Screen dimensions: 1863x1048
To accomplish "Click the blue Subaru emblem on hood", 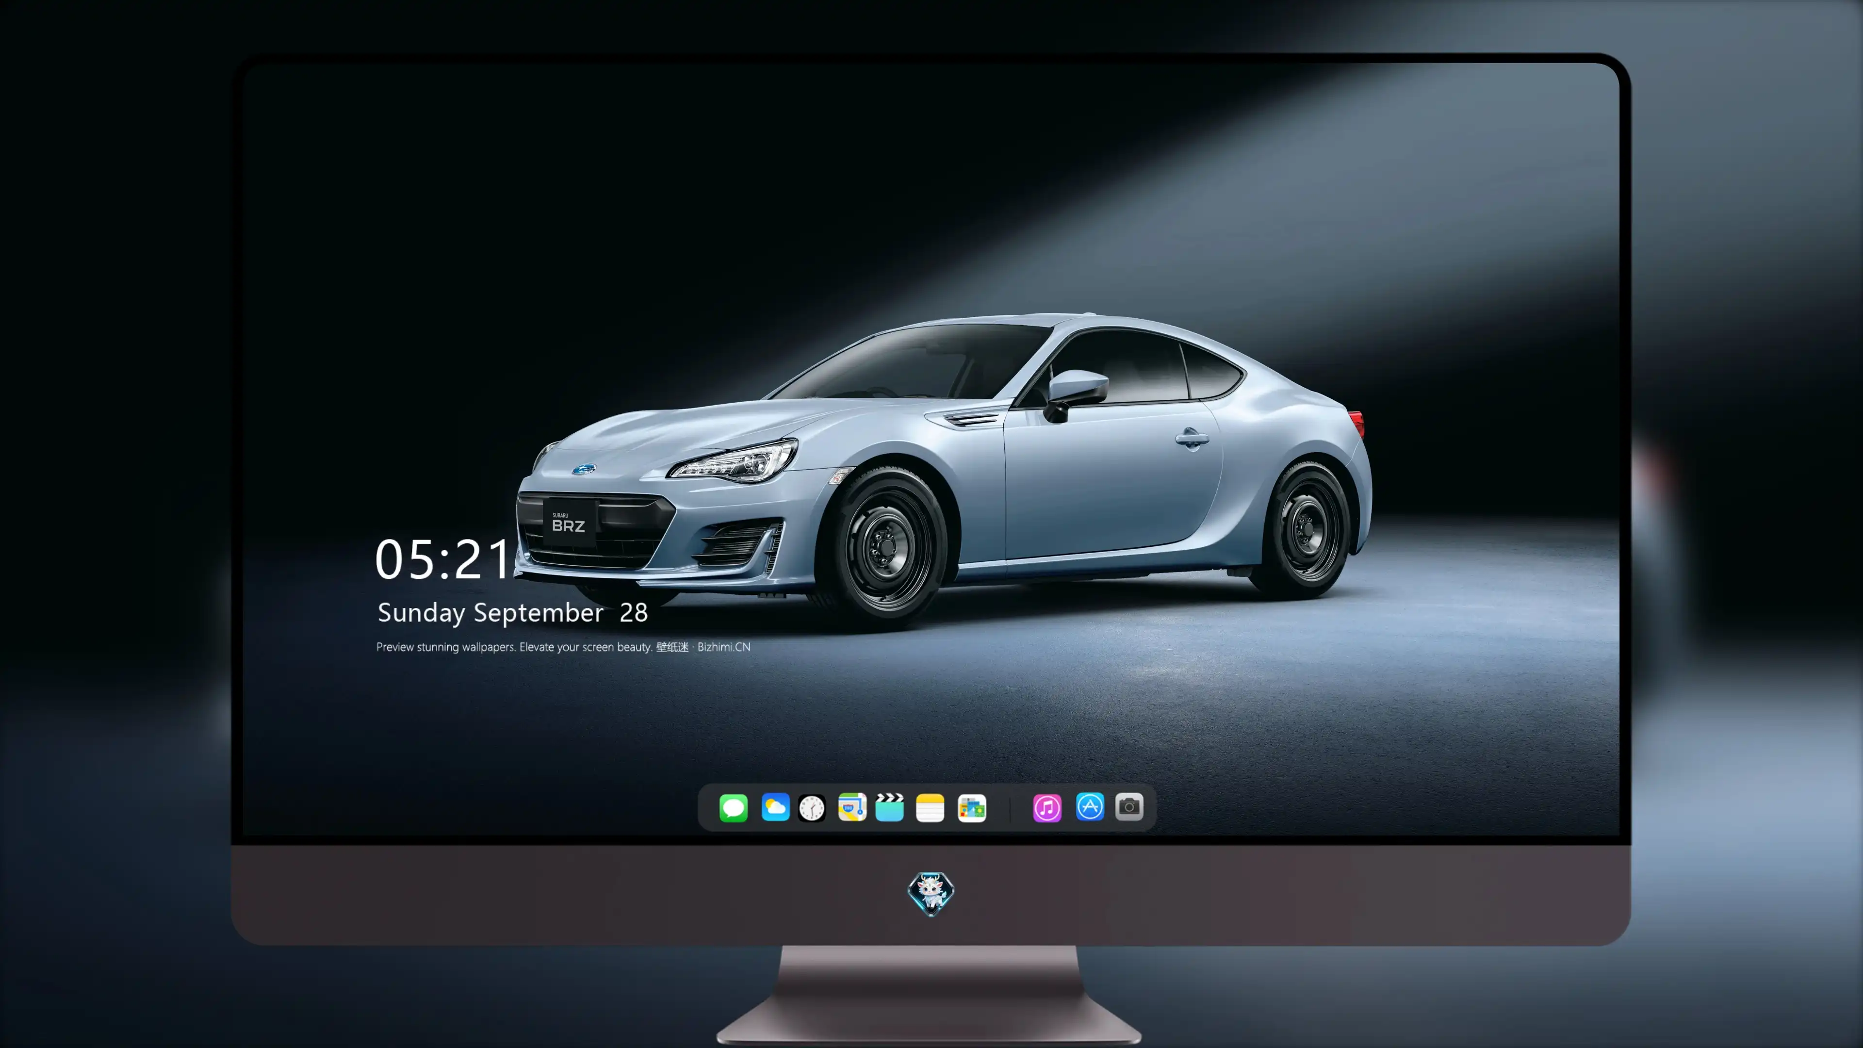I will tap(584, 469).
